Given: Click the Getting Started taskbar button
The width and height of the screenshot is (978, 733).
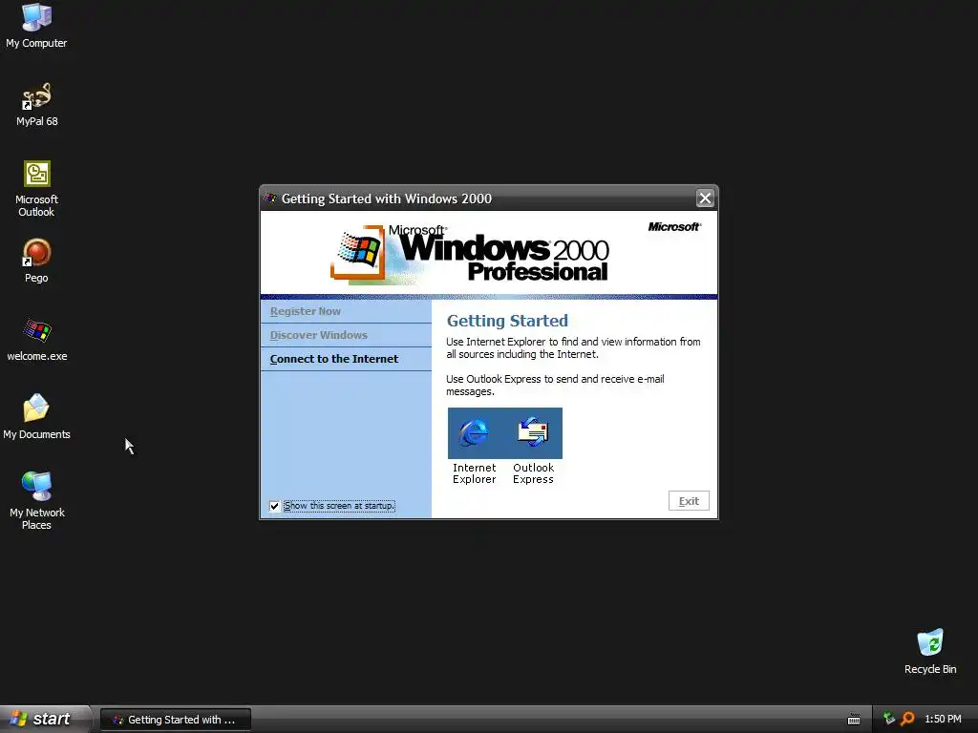Looking at the screenshot, I should click(x=176, y=720).
